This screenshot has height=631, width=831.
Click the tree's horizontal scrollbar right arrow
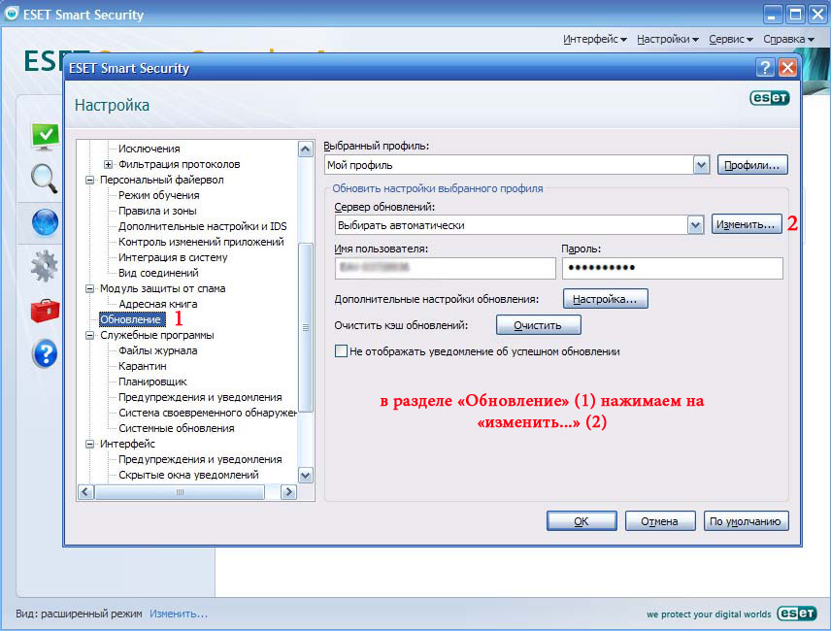pos(288,492)
